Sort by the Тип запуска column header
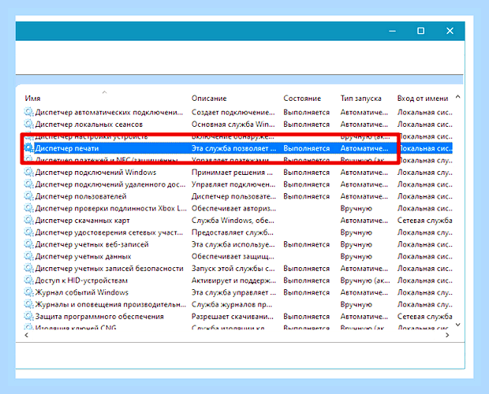Viewport: 489px width, 394px height. click(360, 98)
